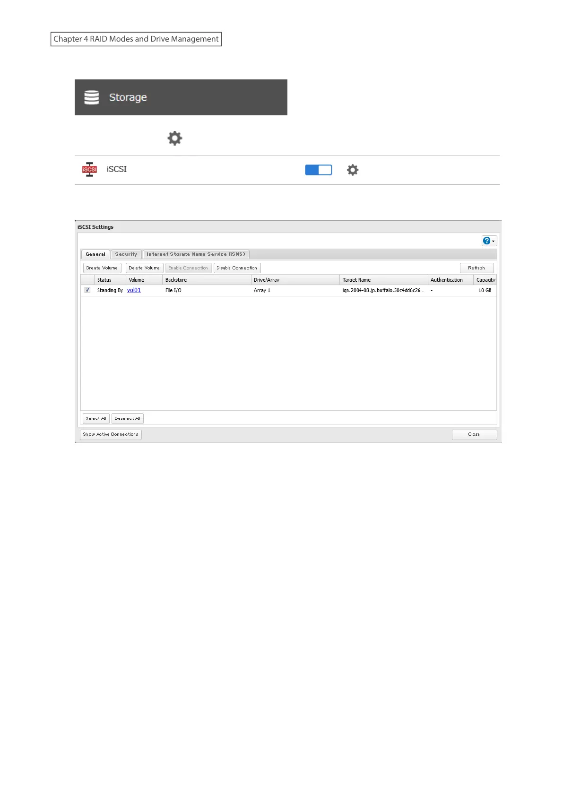Viewport: 563px width, 796px height.
Task: Uncheck the vol01 row checkbox
Action: (x=87, y=290)
